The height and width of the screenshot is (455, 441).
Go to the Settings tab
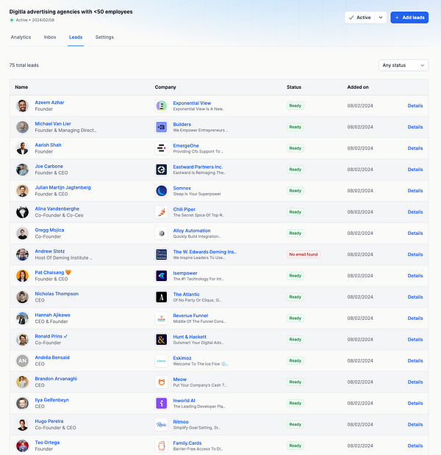104,37
